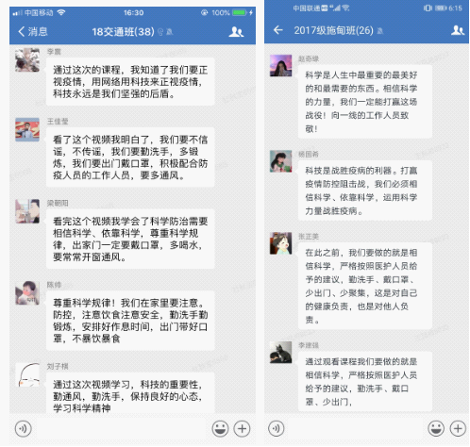Open the plus attachments menu in right chat
Image resolution: width=470 pixels, height=447 pixels.
click(458, 428)
